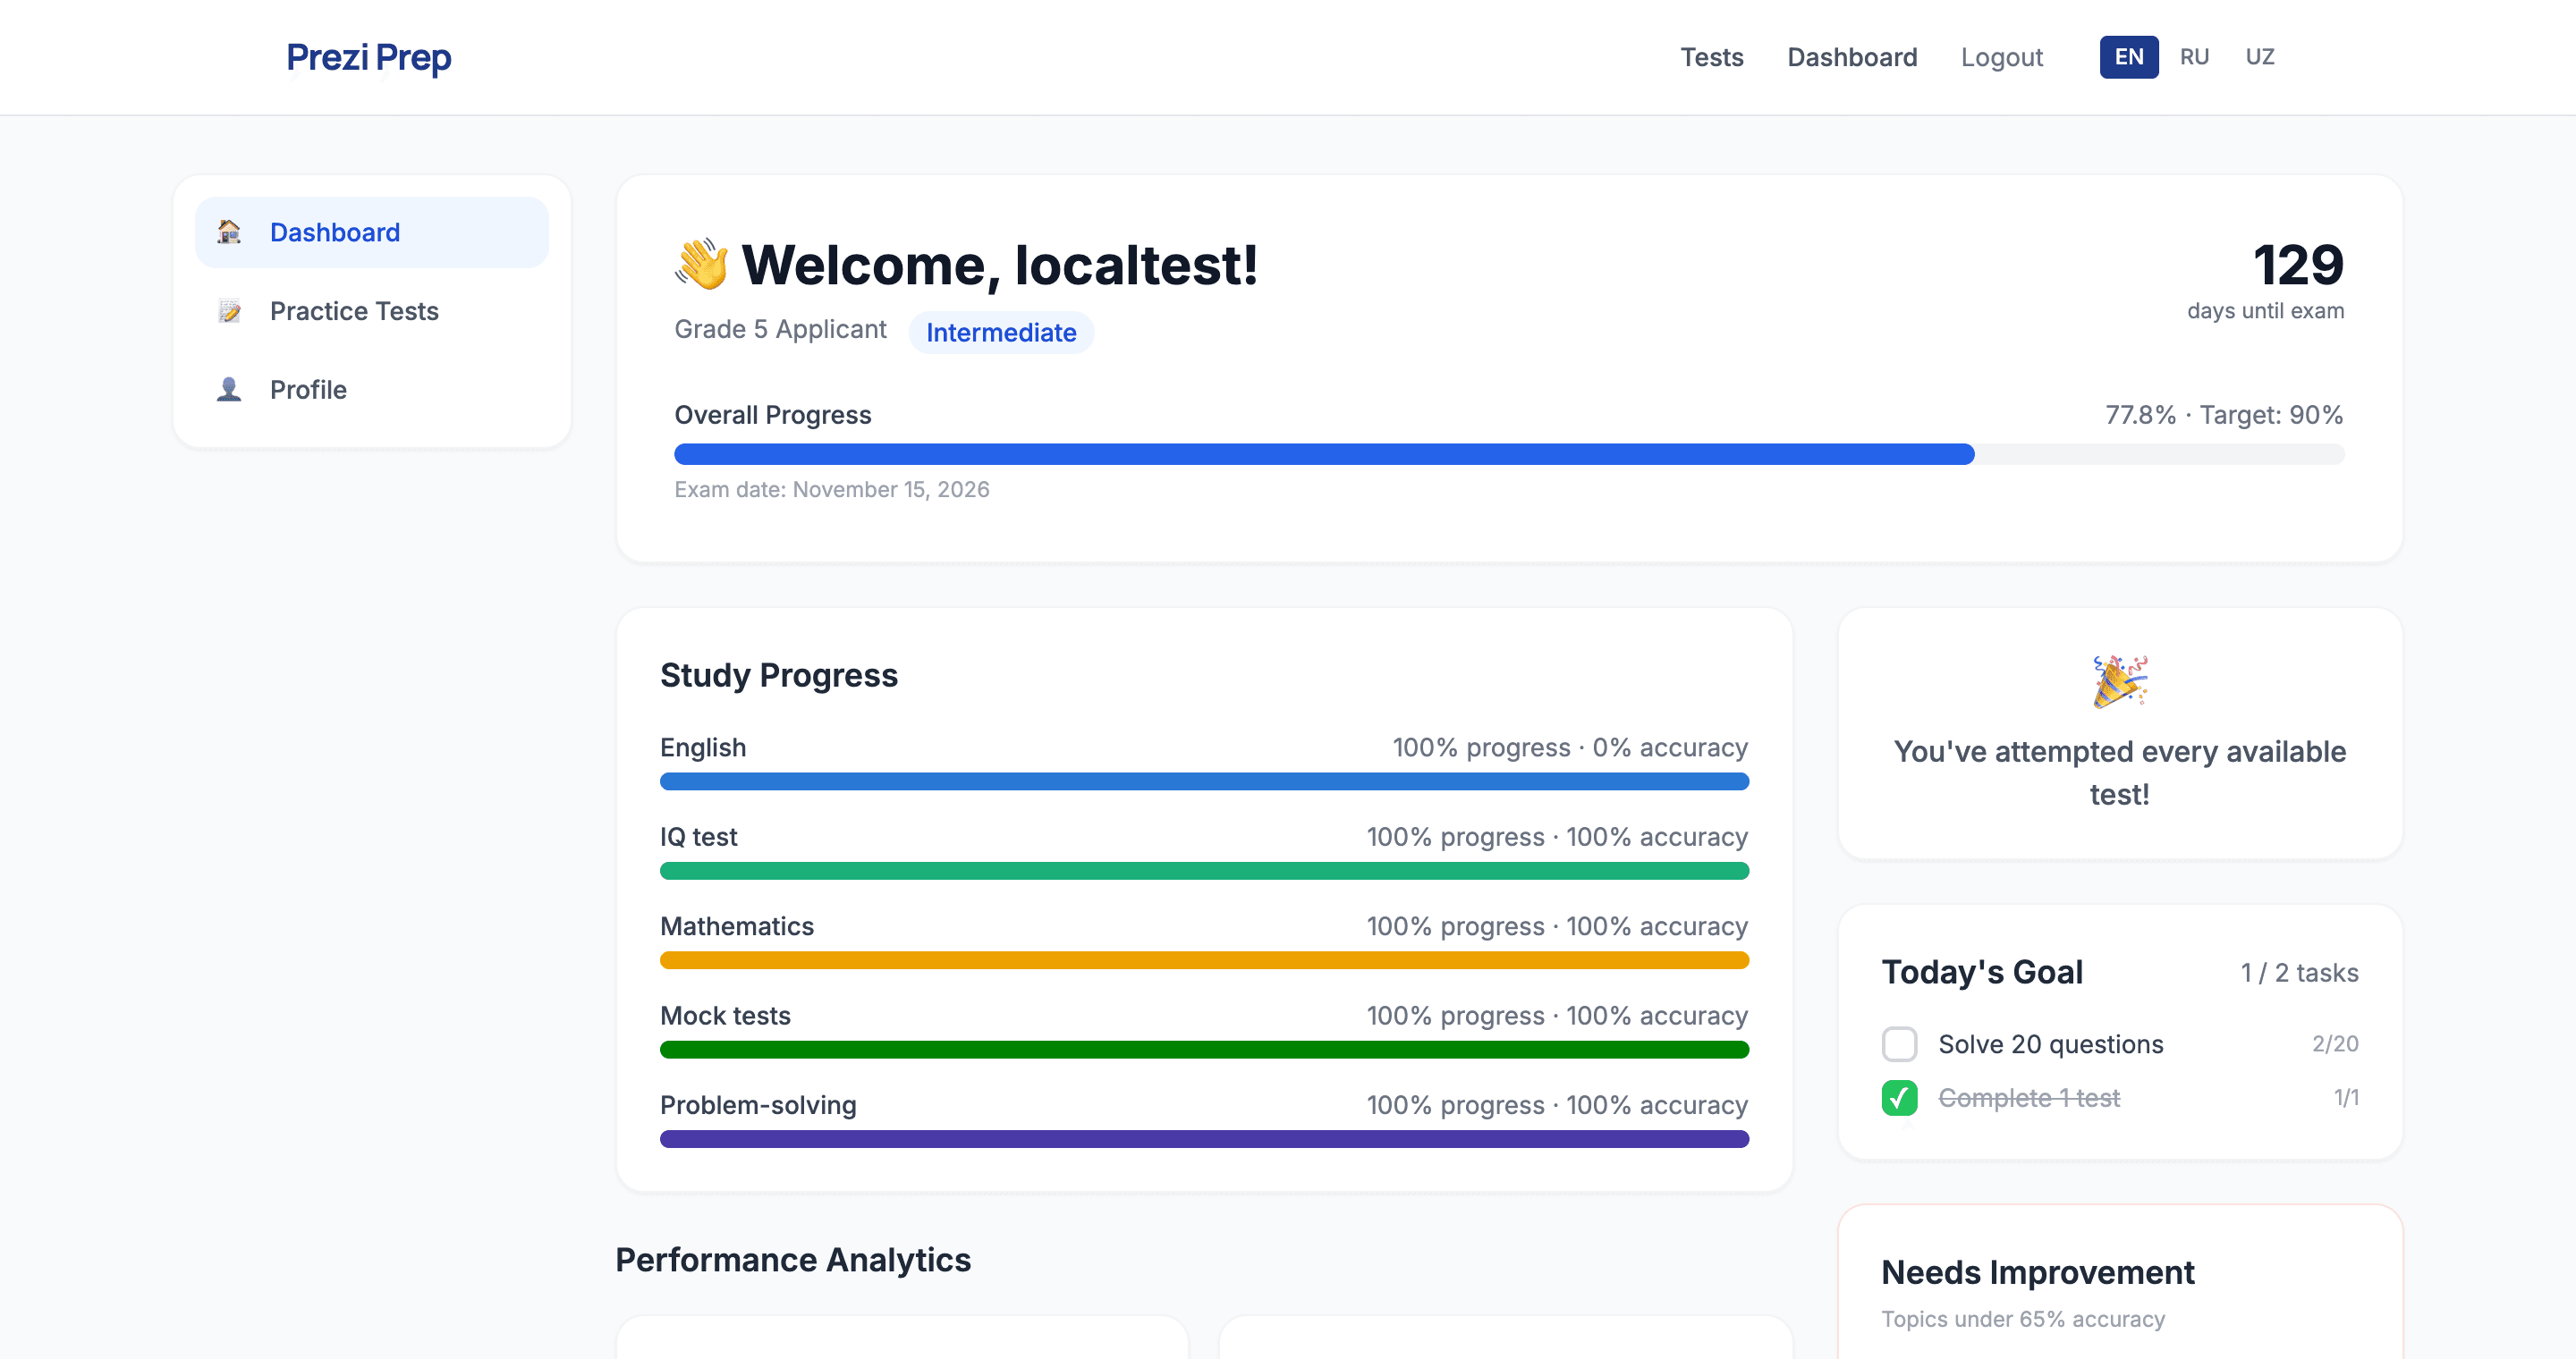Click 'English' subject label

click(x=703, y=747)
